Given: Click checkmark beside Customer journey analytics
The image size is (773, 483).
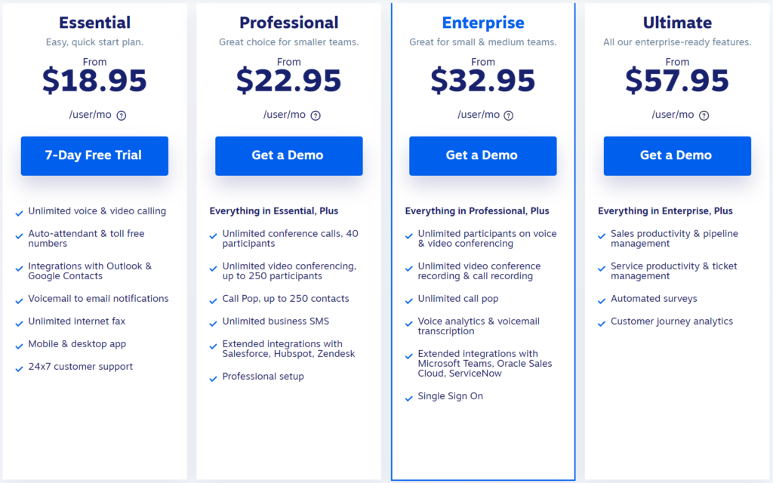Looking at the screenshot, I should pos(602,324).
